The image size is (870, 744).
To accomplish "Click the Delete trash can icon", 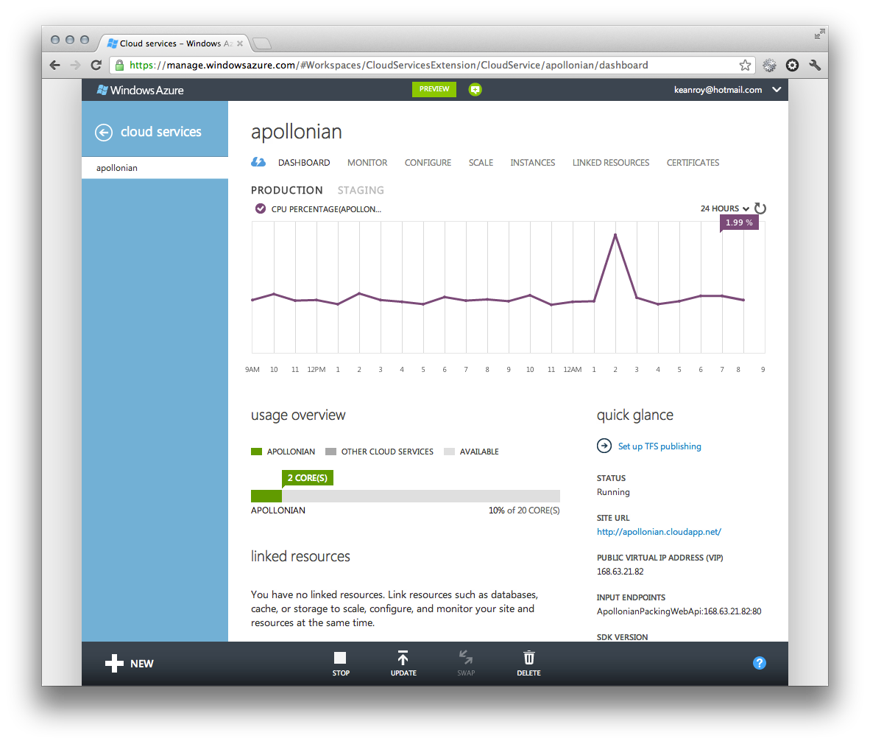I will [528, 659].
